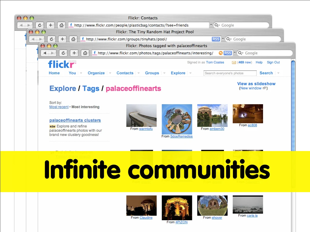Image resolution: width=310 pixels, height=232 pixels.
Task: Open the carla la user link
Action: coord(252,215)
